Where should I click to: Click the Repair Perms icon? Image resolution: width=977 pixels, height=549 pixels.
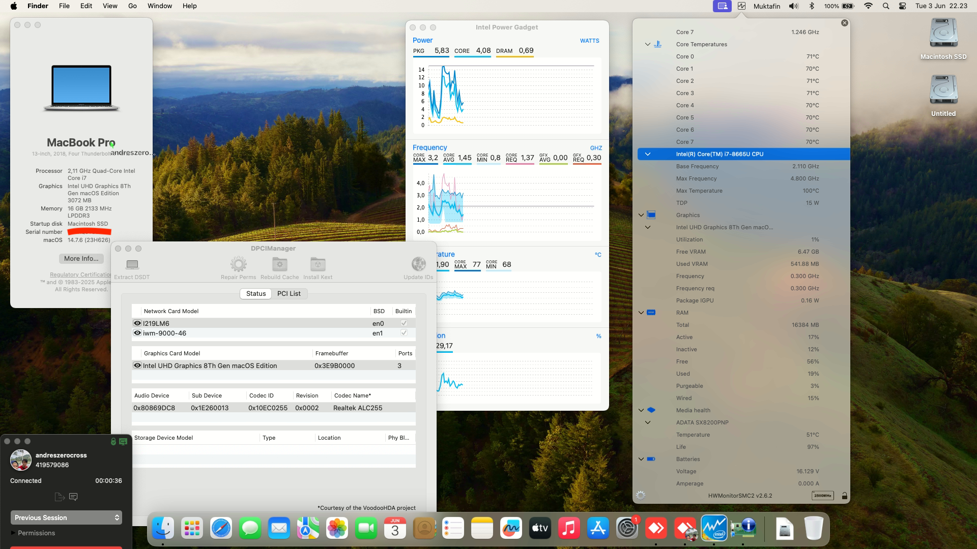(x=239, y=264)
